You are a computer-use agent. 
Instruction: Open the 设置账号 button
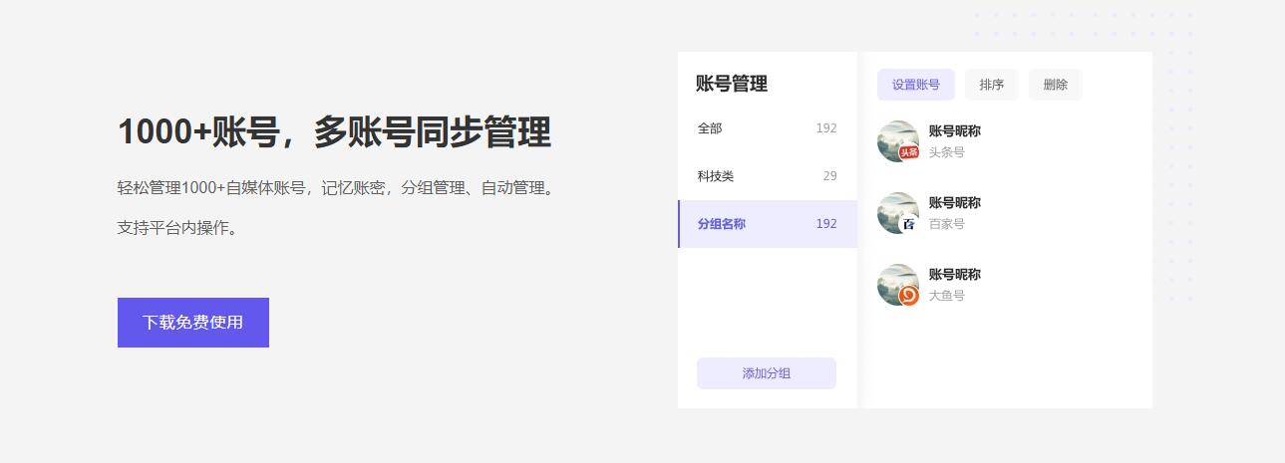click(x=916, y=85)
